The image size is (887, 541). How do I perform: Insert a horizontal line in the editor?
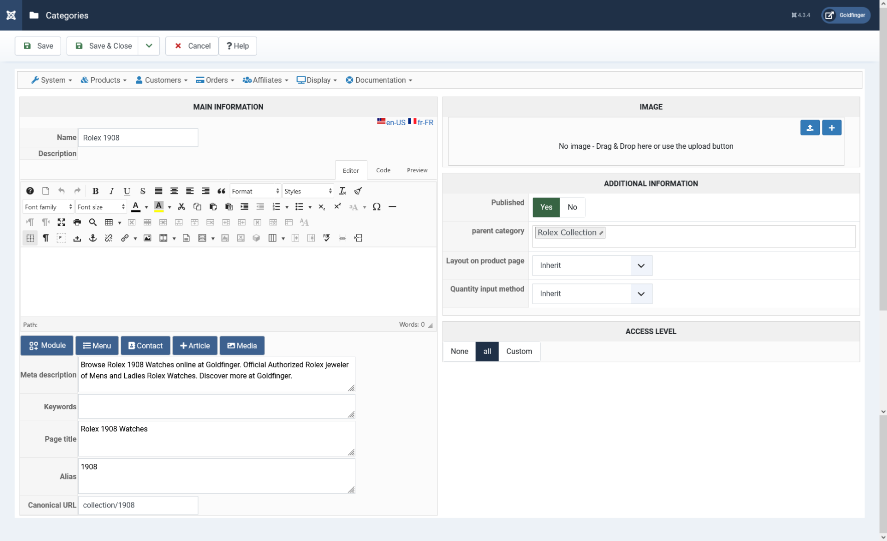(x=392, y=207)
